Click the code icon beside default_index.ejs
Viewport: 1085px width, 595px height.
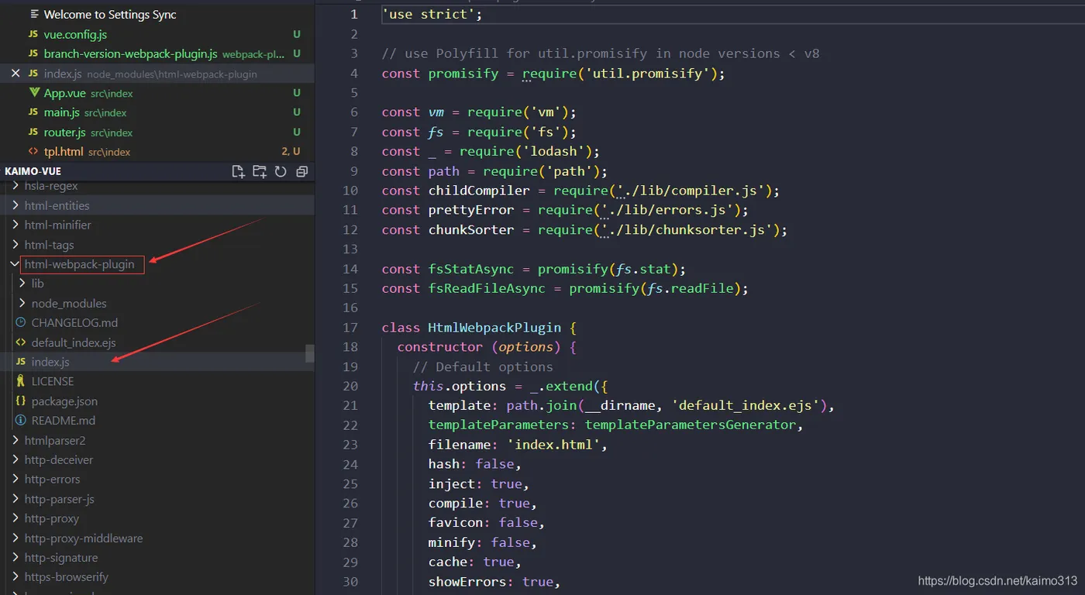(21, 342)
